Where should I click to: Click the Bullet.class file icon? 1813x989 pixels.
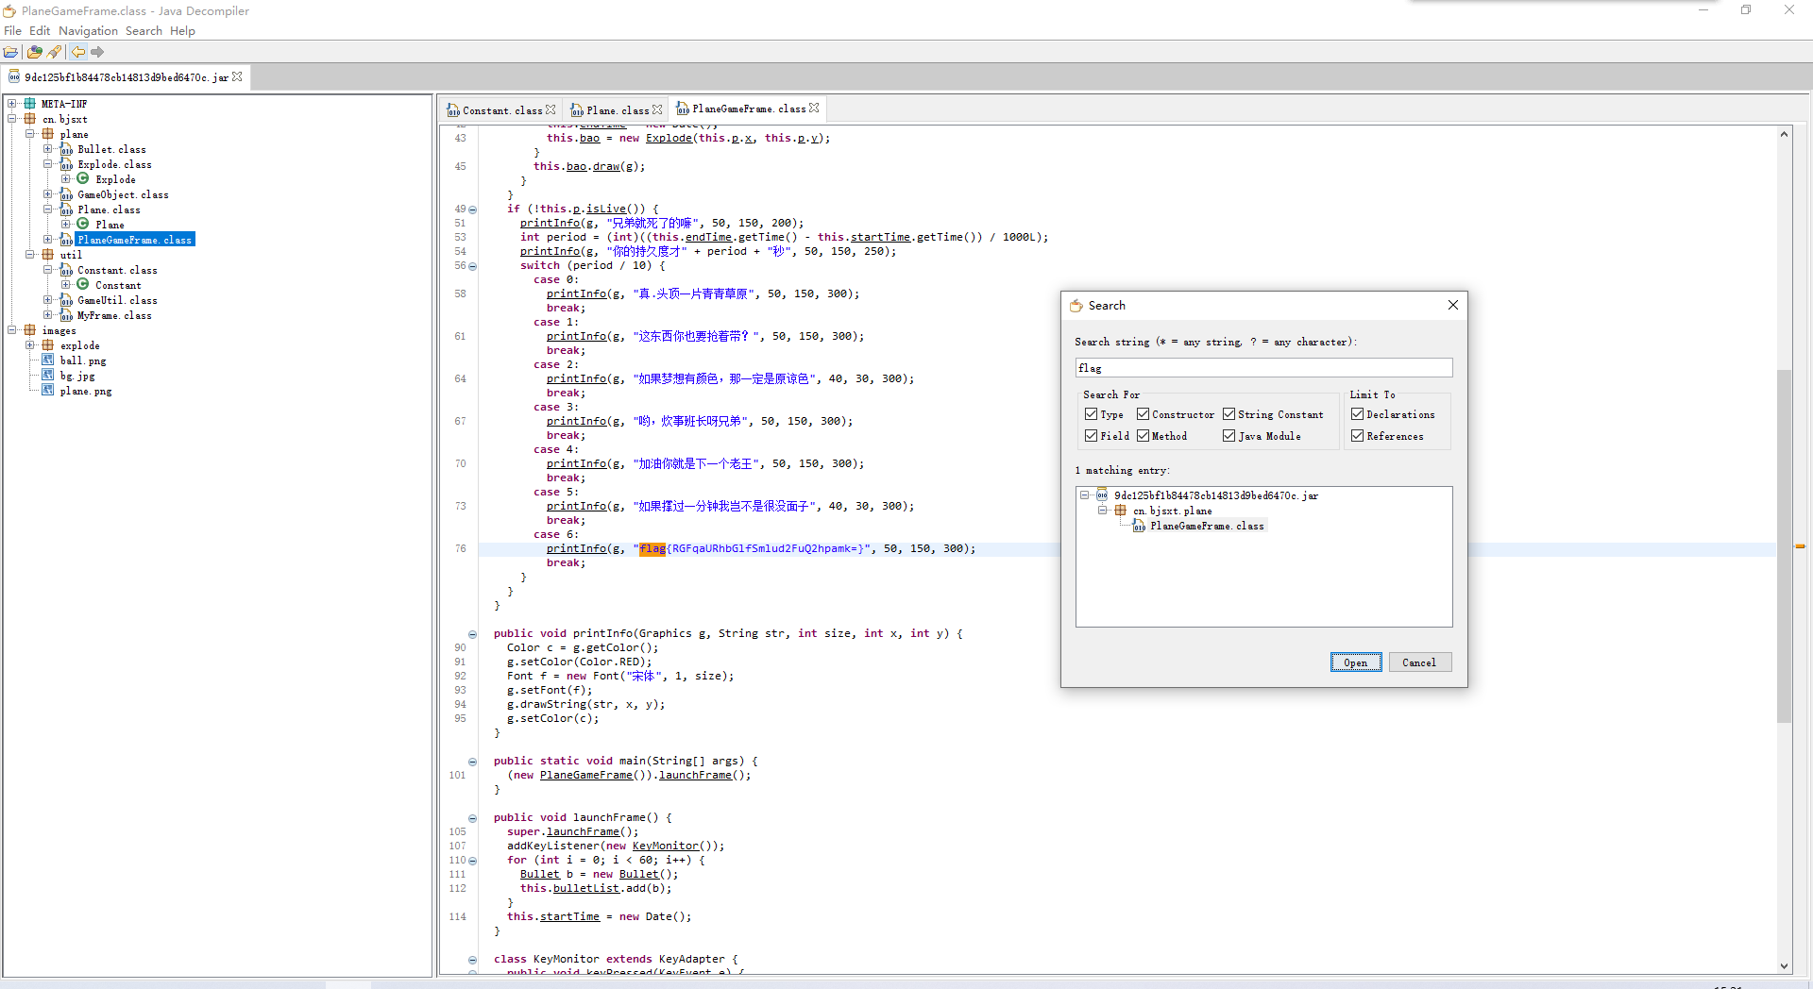tap(66, 149)
